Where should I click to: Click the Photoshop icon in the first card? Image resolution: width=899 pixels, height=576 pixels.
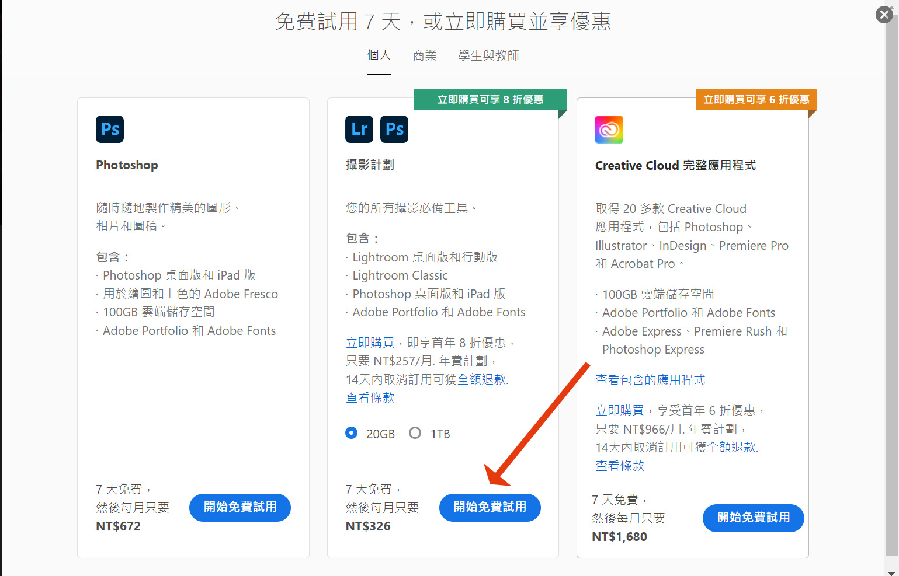pos(110,129)
